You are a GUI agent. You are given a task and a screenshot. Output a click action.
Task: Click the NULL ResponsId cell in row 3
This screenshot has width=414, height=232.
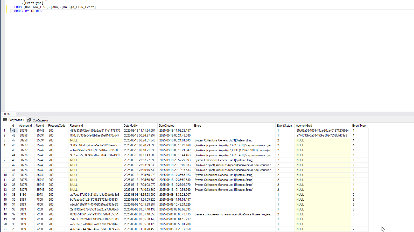pos(95,140)
